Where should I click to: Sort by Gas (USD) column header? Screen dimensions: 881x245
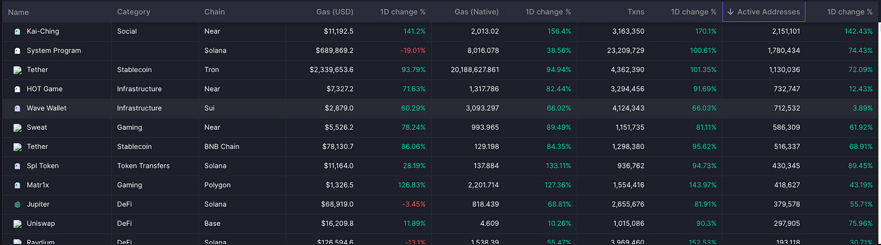click(x=335, y=12)
